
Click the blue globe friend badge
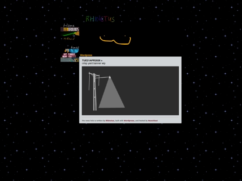pos(74,51)
